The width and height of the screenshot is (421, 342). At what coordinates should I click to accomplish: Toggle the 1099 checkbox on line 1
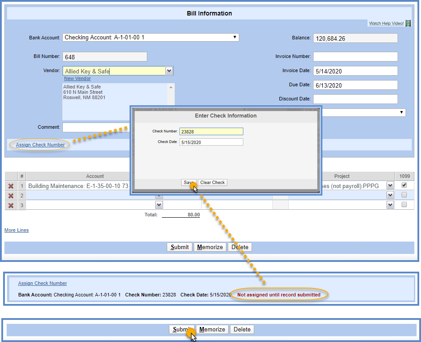403,186
